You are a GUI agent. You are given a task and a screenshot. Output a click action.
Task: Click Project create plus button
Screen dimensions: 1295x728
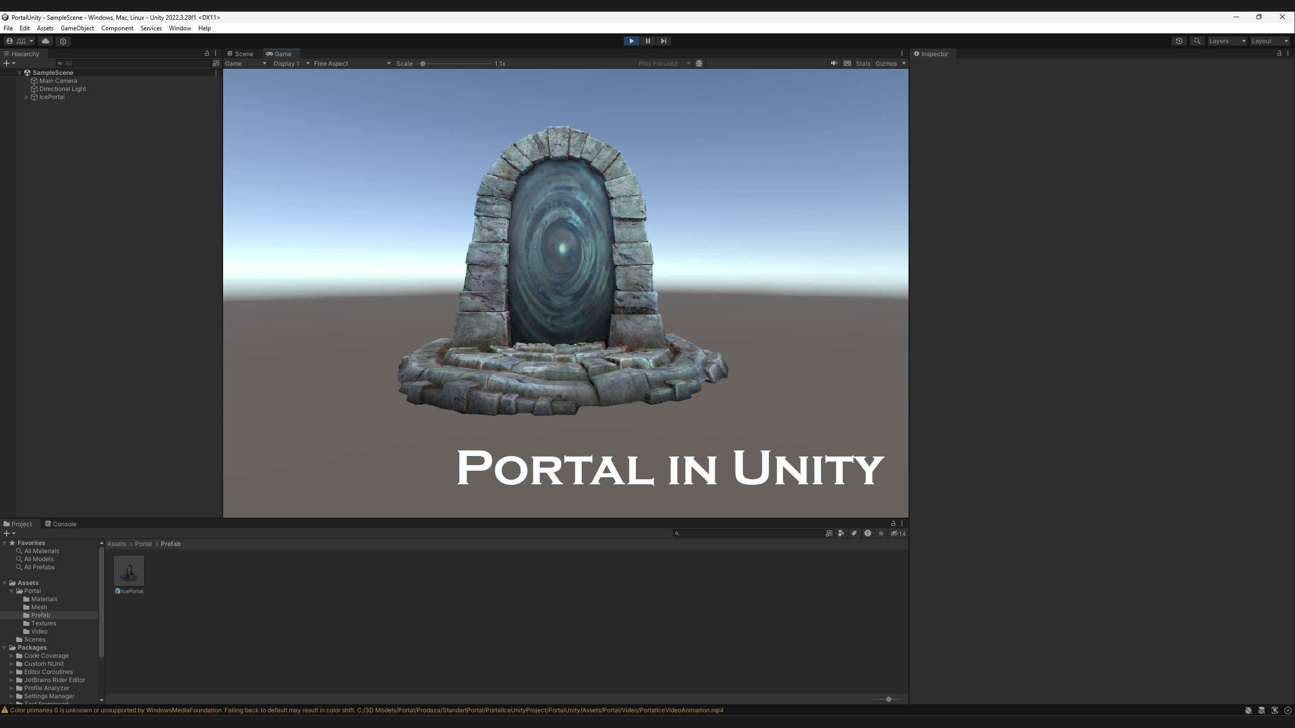pyautogui.click(x=9, y=533)
